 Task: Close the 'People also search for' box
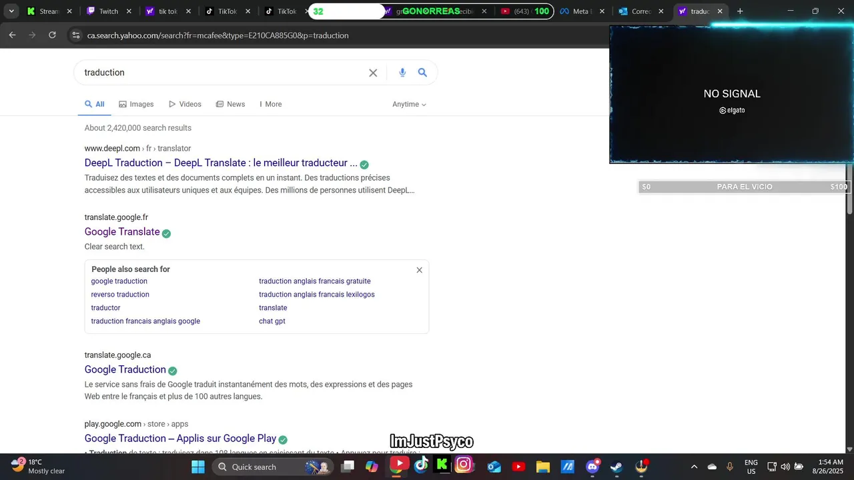tap(419, 270)
